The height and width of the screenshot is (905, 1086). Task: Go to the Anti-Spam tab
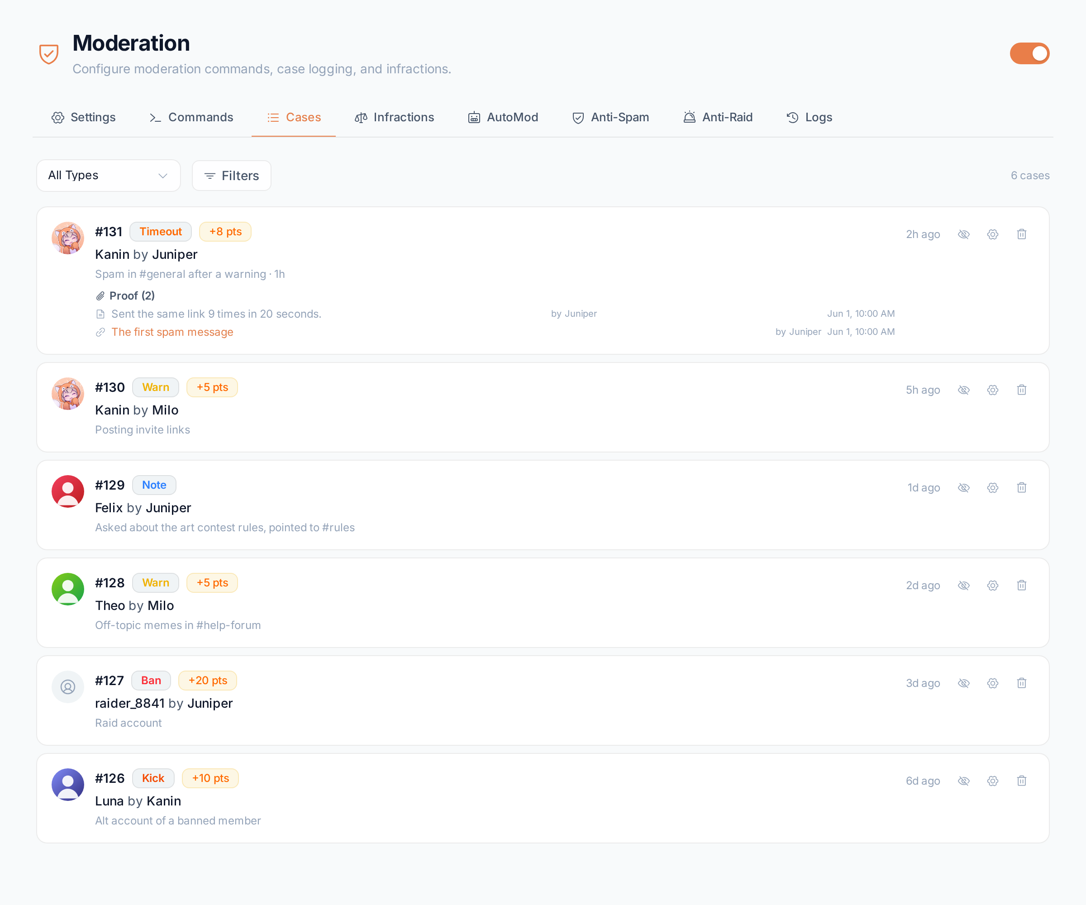tap(611, 117)
